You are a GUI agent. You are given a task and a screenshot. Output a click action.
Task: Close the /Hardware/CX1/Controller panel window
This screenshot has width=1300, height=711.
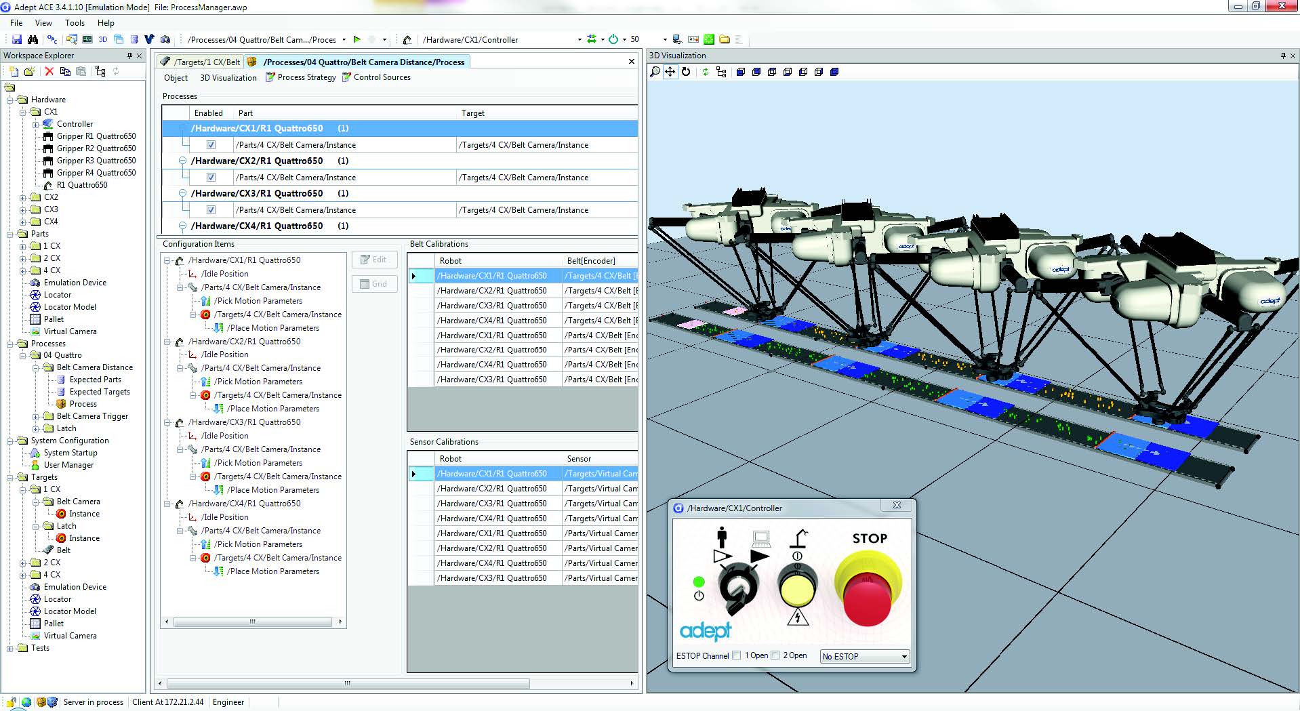point(897,506)
